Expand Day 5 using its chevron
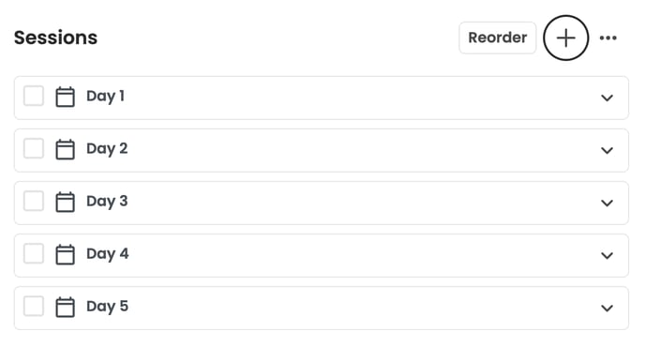Viewport: 645px width, 347px height. 607,309
